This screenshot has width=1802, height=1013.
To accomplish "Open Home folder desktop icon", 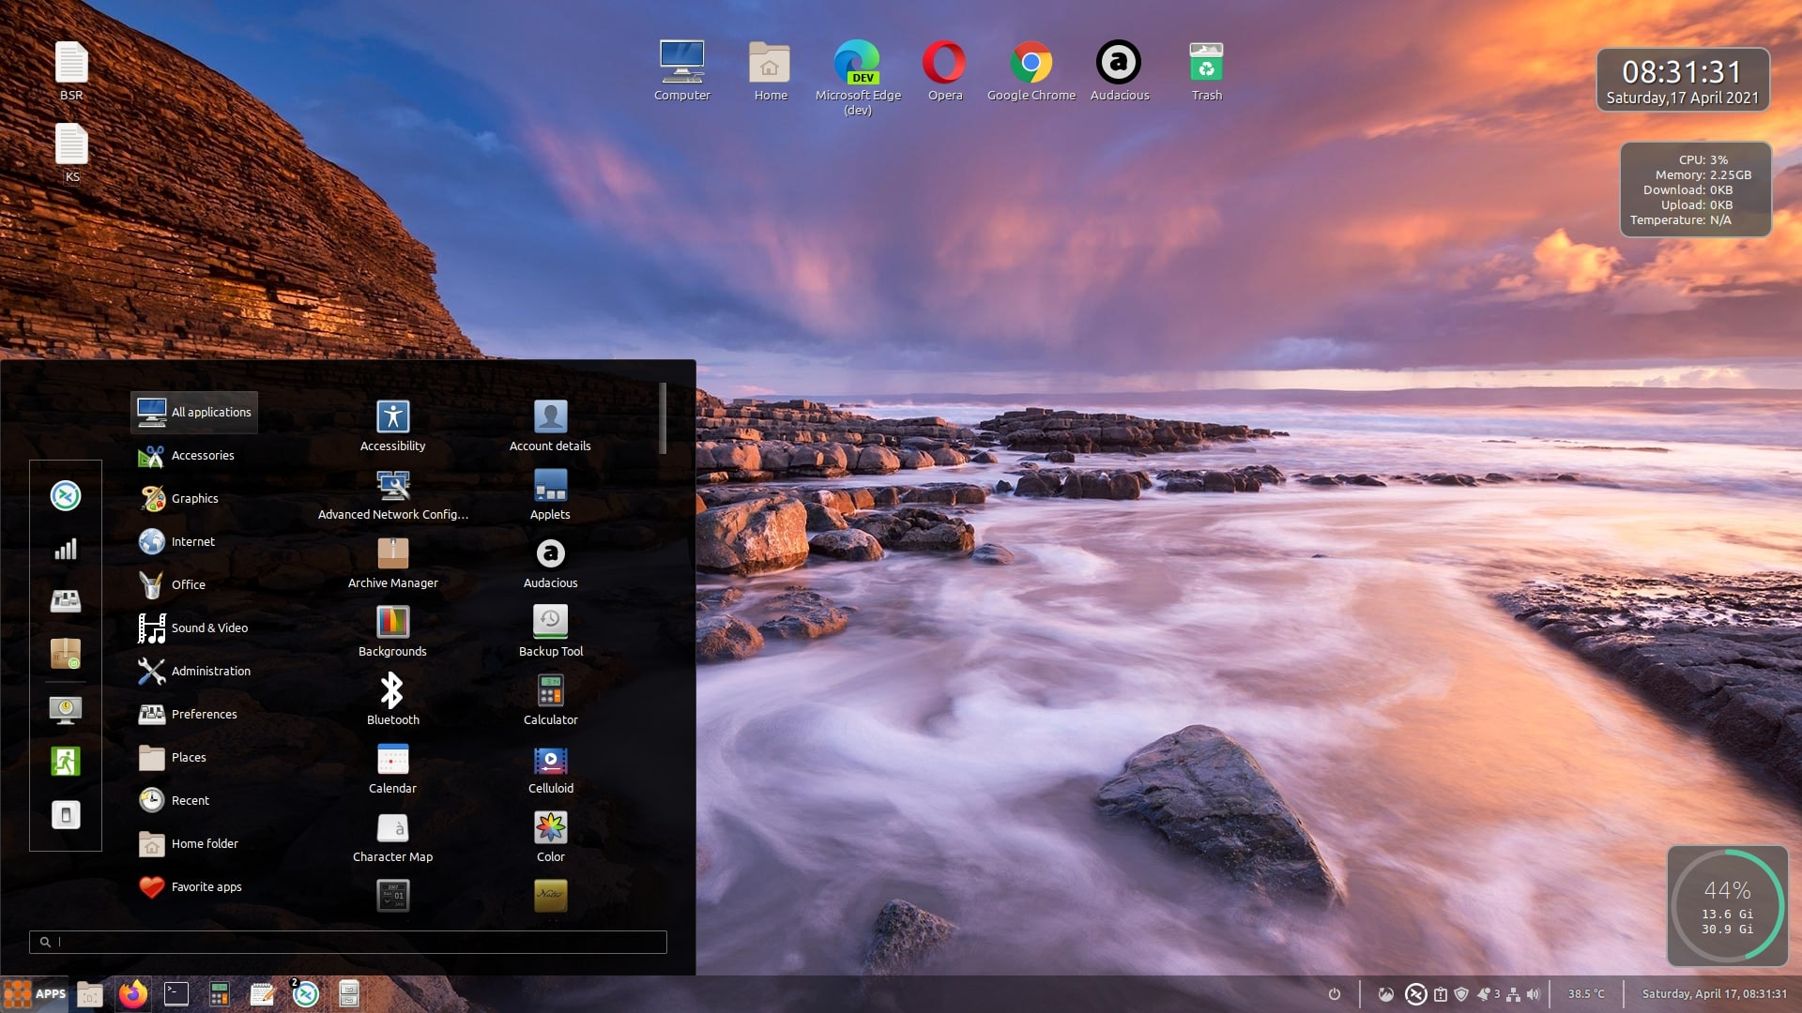I will (770, 70).
